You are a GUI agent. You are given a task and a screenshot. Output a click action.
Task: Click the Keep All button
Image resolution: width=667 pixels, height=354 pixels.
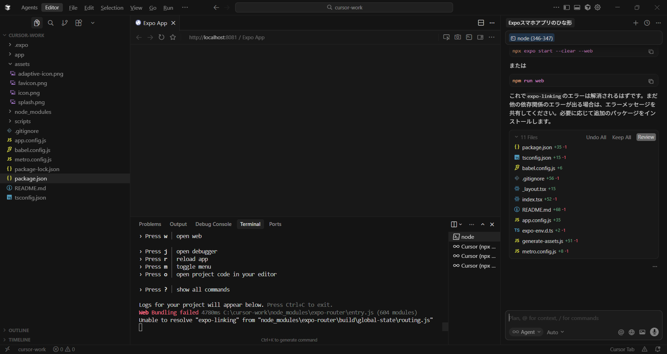coord(621,137)
